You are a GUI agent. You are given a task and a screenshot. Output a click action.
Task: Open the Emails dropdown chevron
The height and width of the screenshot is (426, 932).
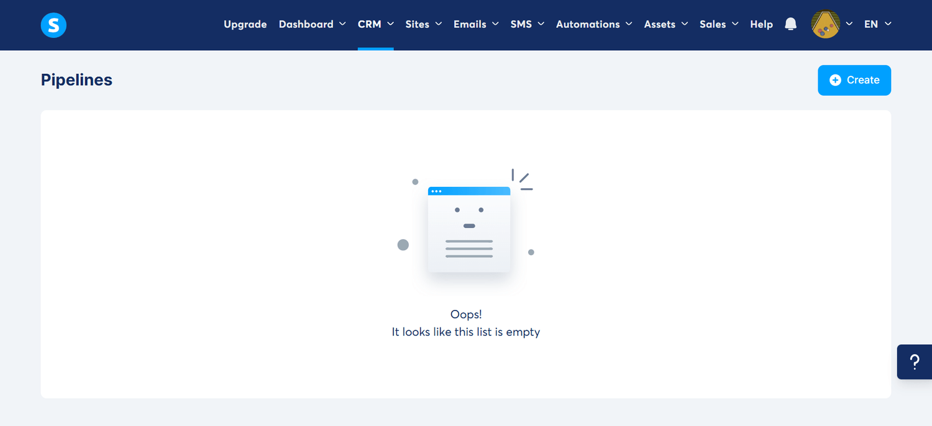tap(496, 24)
